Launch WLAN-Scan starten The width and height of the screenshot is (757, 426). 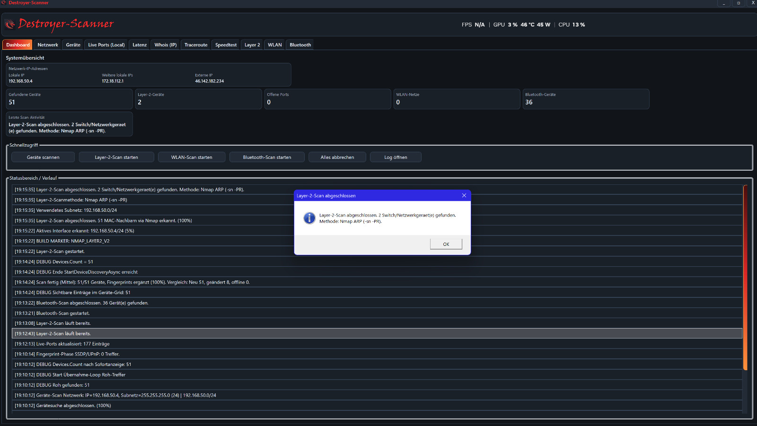click(x=192, y=157)
